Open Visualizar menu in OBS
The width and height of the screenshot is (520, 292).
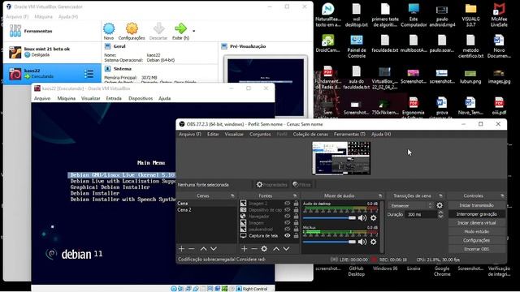(234, 134)
